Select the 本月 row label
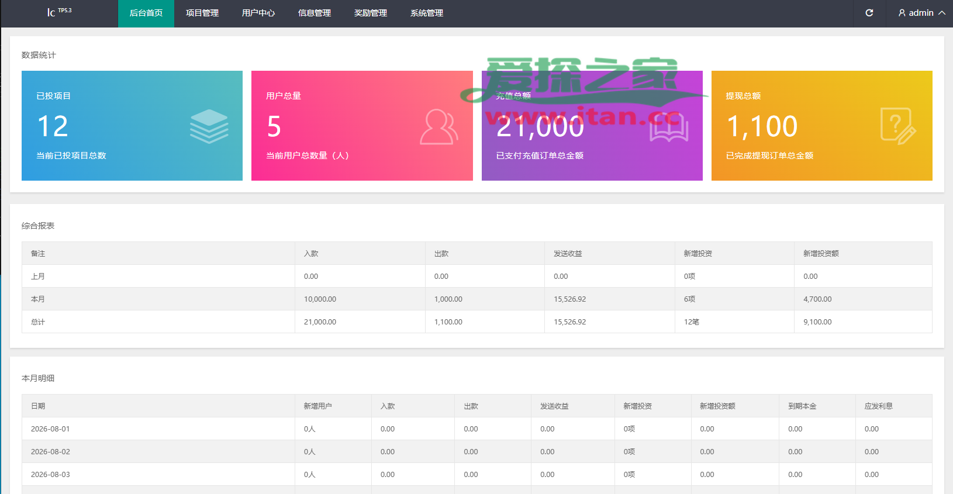 click(x=38, y=299)
